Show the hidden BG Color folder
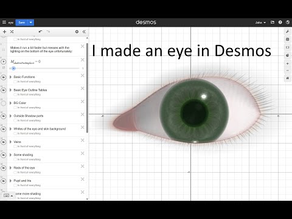 4,103
